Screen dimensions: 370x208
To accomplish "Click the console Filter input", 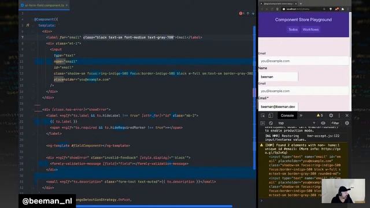I will point(335,123).
